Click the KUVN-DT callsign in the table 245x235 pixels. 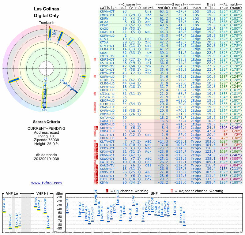click(x=107, y=12)
